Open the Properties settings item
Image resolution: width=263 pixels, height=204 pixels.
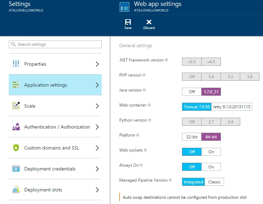55,64
